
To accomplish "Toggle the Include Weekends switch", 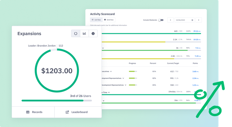I will tap(161, 20).
